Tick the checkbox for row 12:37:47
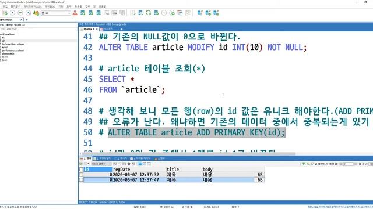Screen dimensions: 373x209 (x=81, y=180)
